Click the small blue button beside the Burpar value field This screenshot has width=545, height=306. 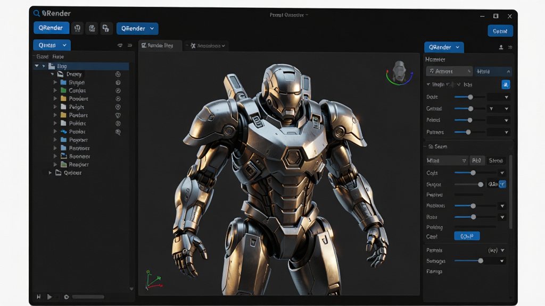[502, 184]
